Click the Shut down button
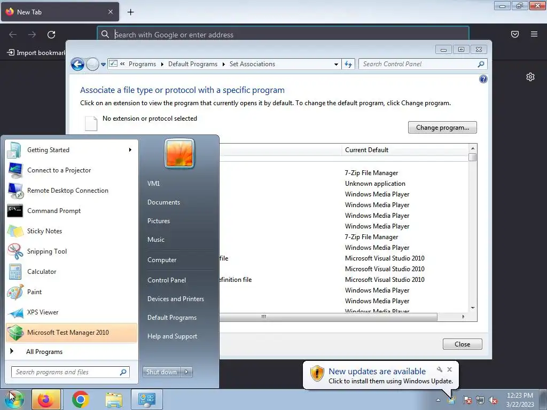The image size is (547, 410). 162,372
